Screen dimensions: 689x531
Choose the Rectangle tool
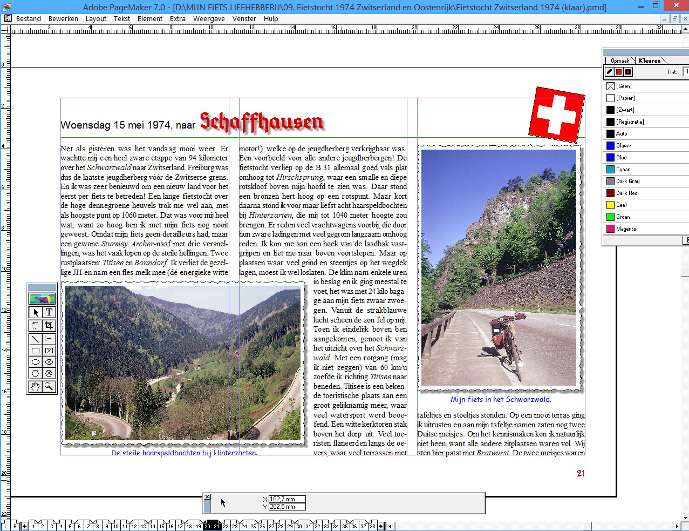pyautogui.click(x=35, y=351)
